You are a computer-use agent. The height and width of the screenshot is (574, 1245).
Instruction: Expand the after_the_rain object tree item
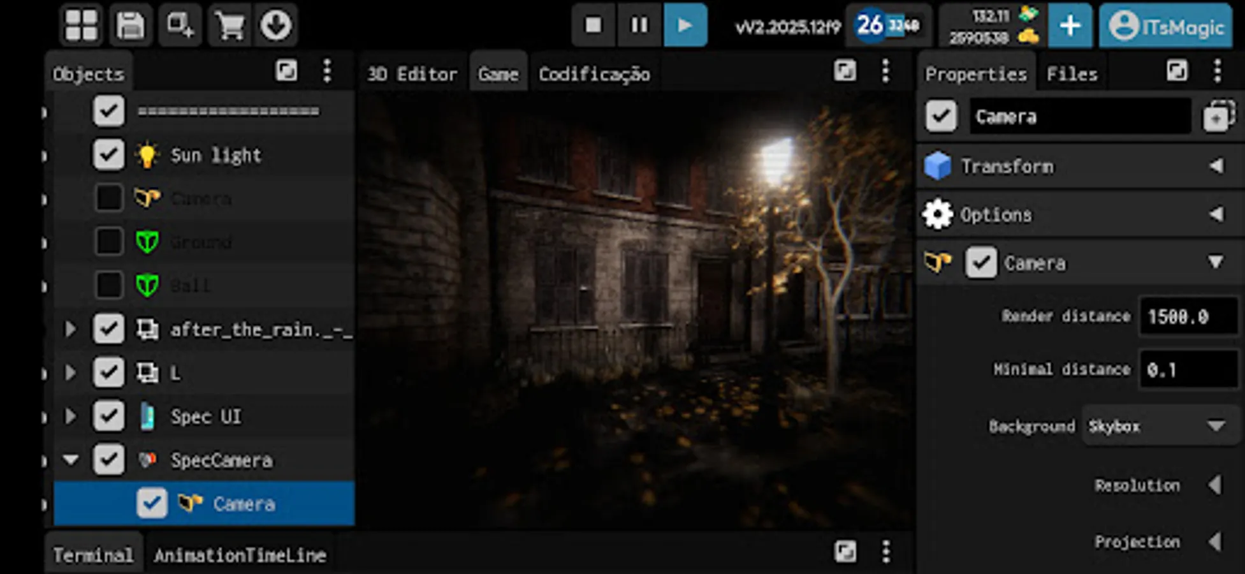point(70,329)
